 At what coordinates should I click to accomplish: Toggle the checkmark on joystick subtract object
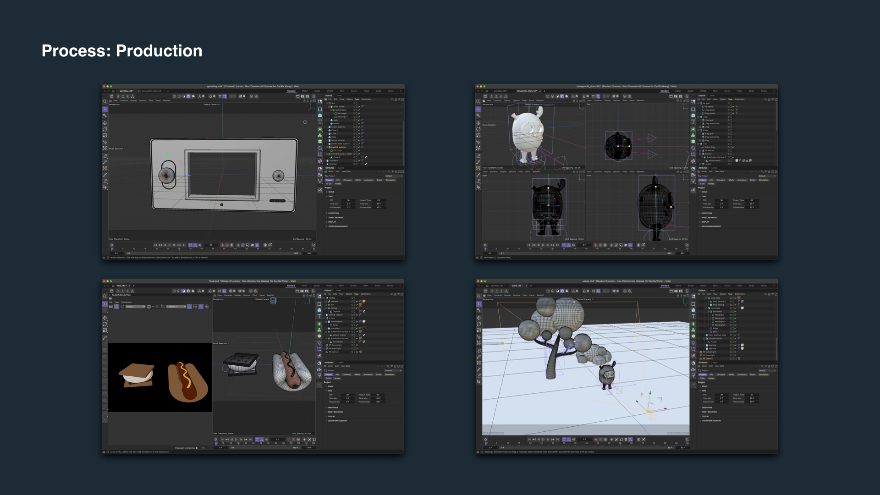coord(359,147)
